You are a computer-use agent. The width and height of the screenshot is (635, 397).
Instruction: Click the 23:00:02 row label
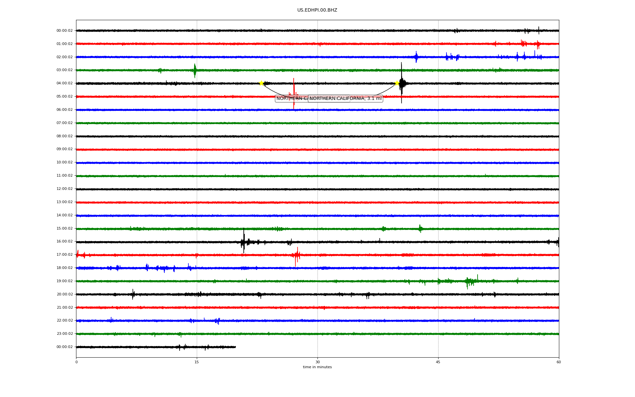pyautogui.click(x=64, y=334)
